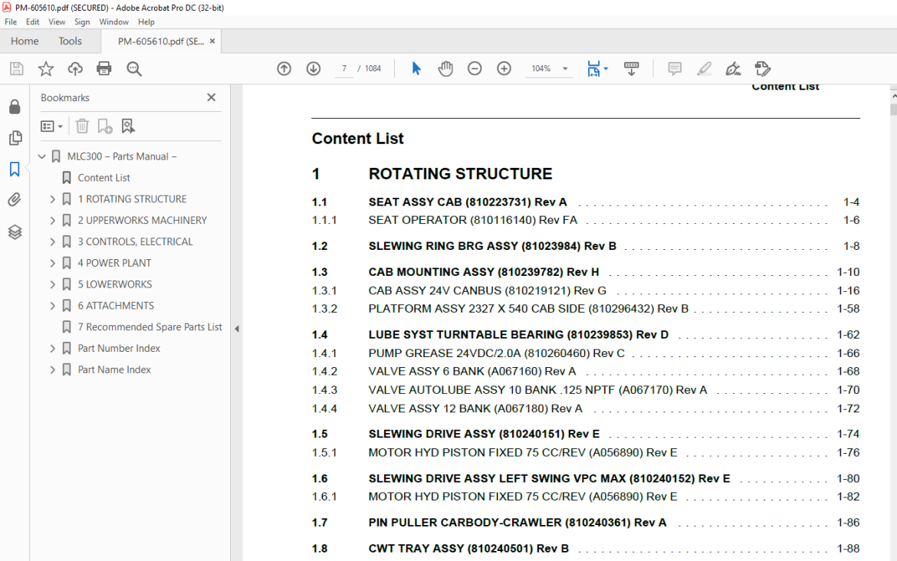Click the stamp tool icon
897x561 pixels.
[x=763, y=69]
